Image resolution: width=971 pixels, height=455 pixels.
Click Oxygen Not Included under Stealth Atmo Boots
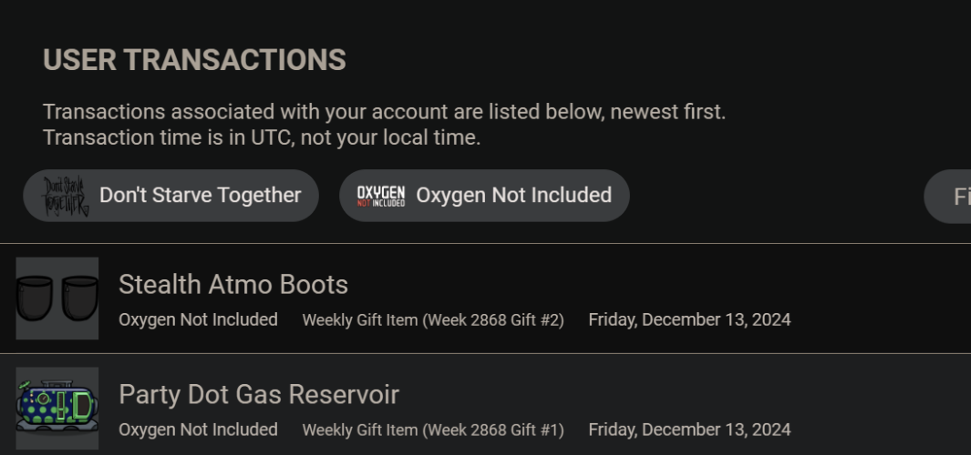point(198,319)
